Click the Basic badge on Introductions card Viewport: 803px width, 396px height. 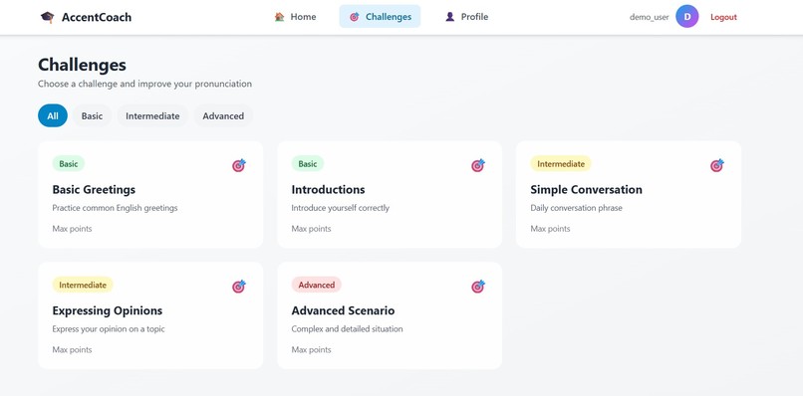pos(308,164)
